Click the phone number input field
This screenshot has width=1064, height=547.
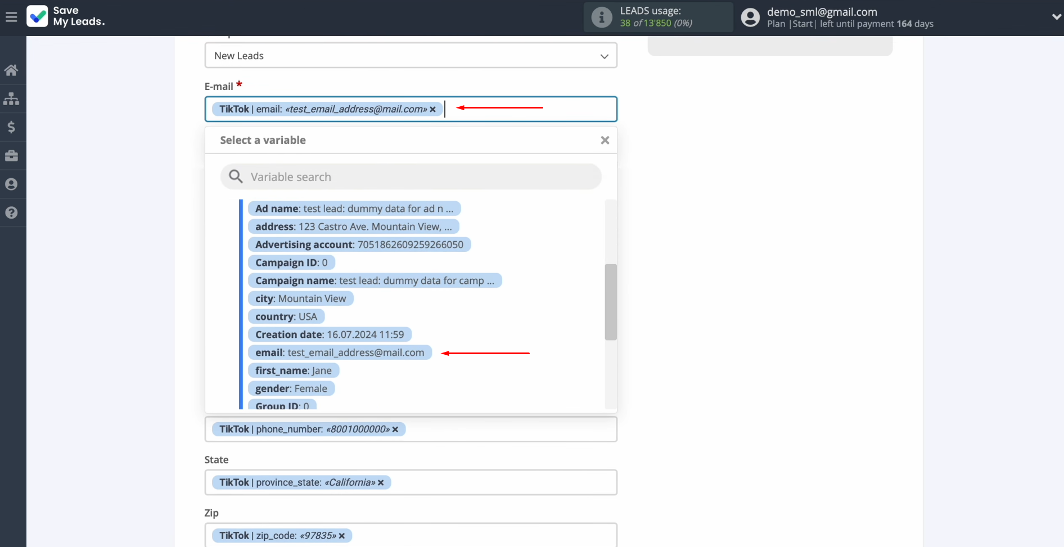(411, 429)
